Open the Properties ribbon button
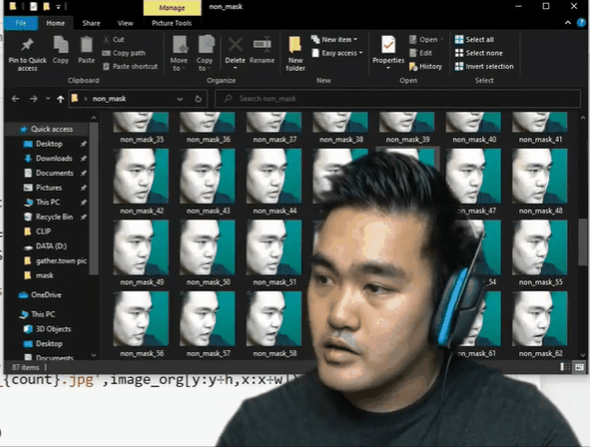The width and height of the screenshot is (590, 447). tap(388, 53)
